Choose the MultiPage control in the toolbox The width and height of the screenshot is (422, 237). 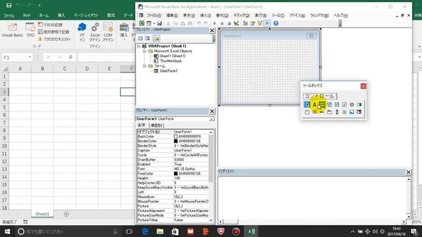pos(330,112)
